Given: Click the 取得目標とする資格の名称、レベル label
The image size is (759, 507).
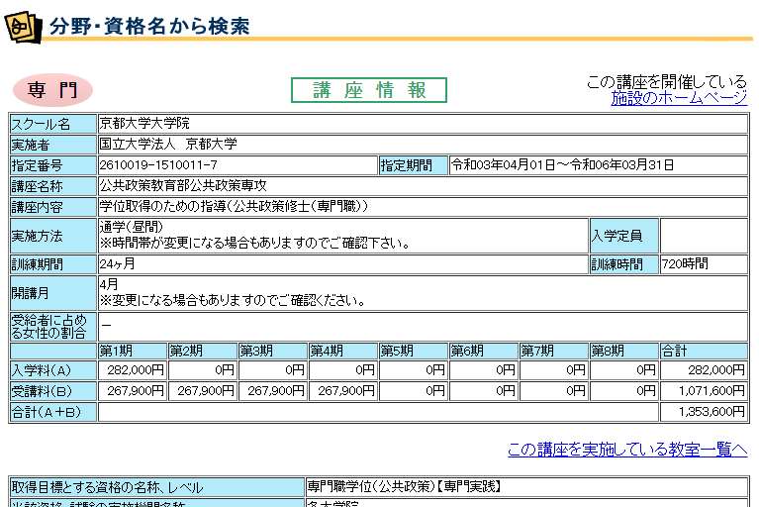Looking at the screenshot, I should click(157, 487).
